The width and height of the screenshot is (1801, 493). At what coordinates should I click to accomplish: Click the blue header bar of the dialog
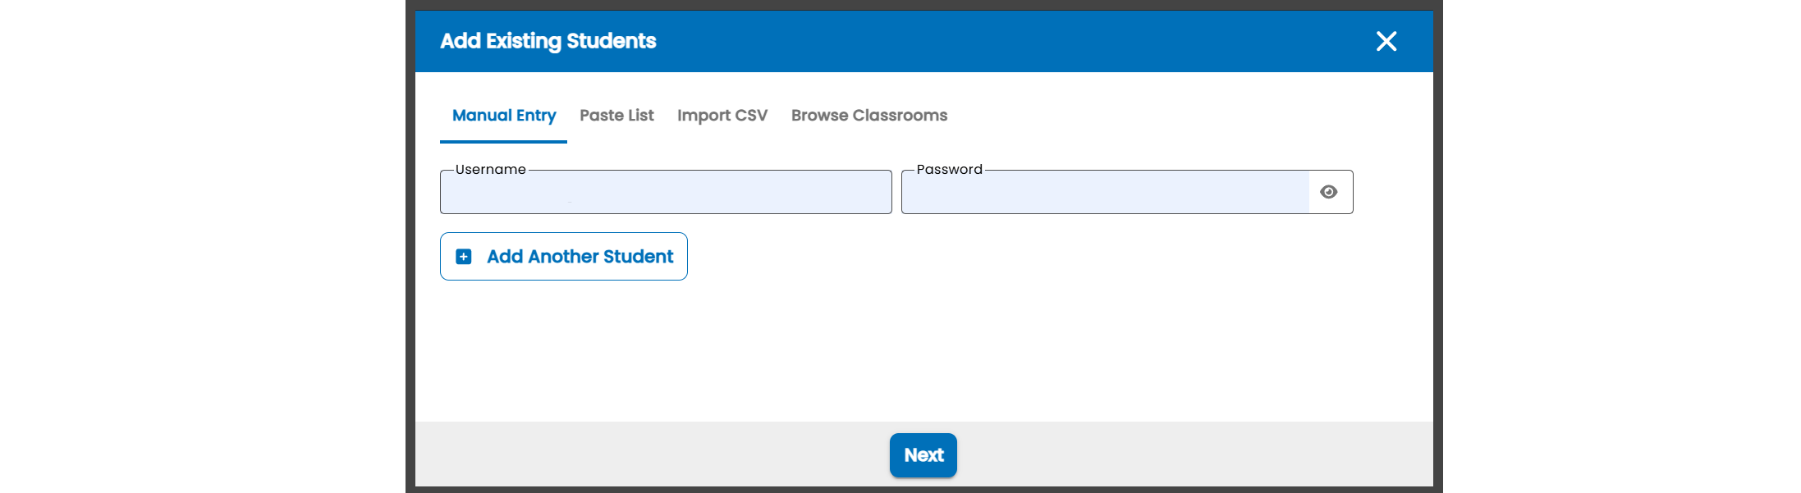click(923, 41)
